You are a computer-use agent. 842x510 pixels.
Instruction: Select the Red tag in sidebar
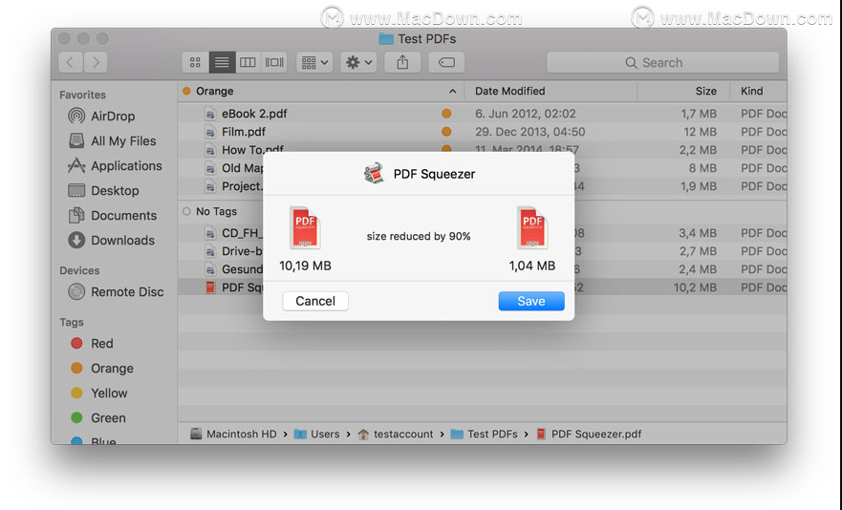(92, 344)
